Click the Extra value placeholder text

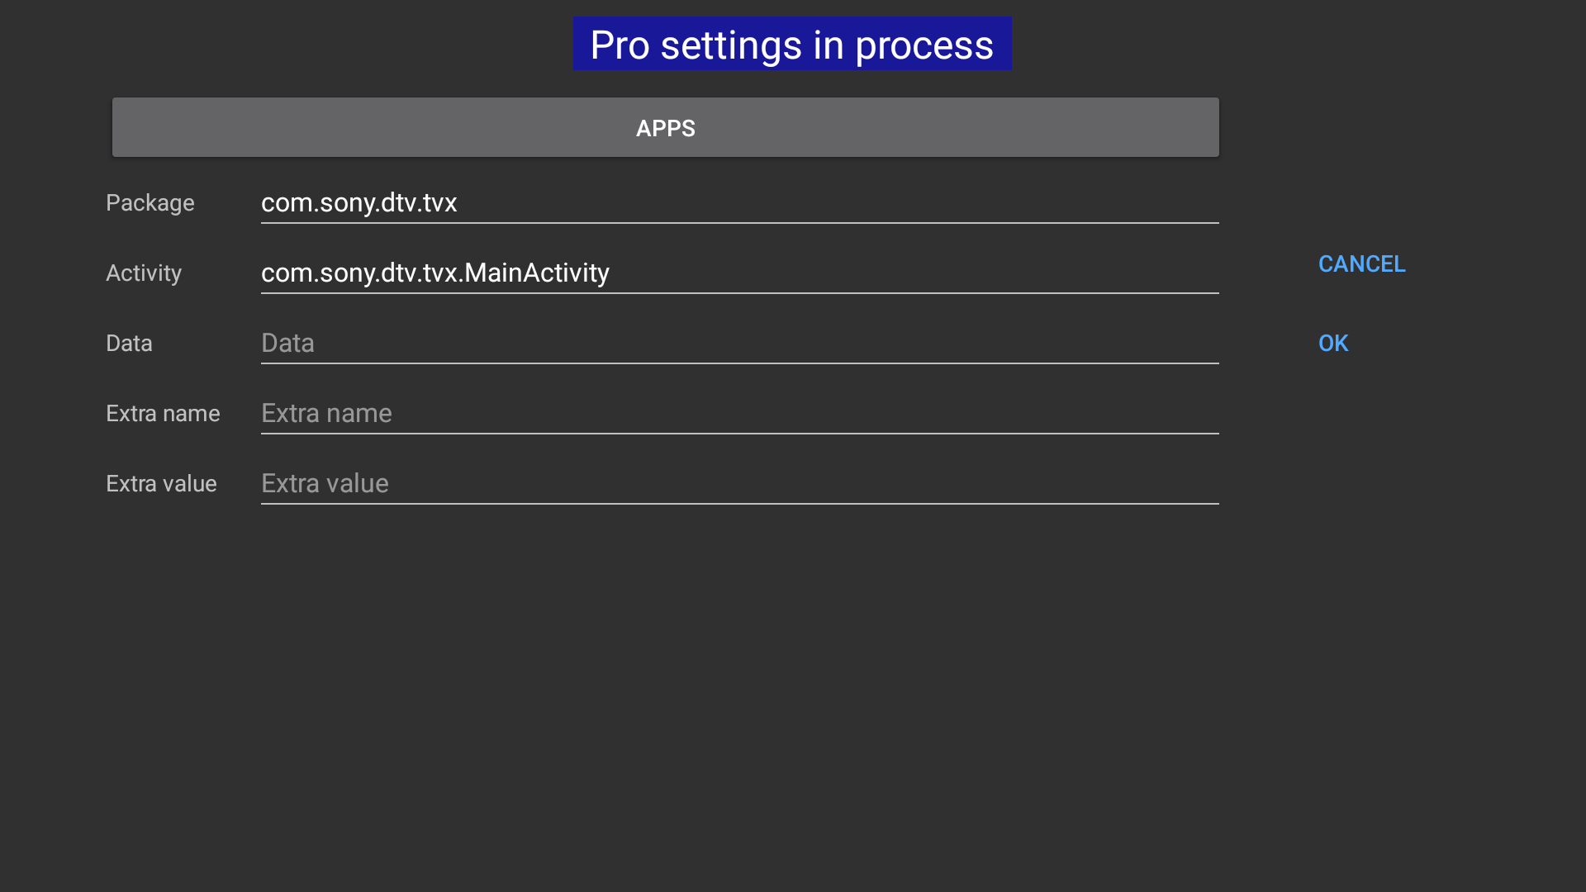pyautogui.click(x=325, y=484)
